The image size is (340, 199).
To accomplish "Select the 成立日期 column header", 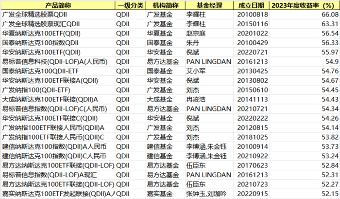I will click(x=251, y=5).
